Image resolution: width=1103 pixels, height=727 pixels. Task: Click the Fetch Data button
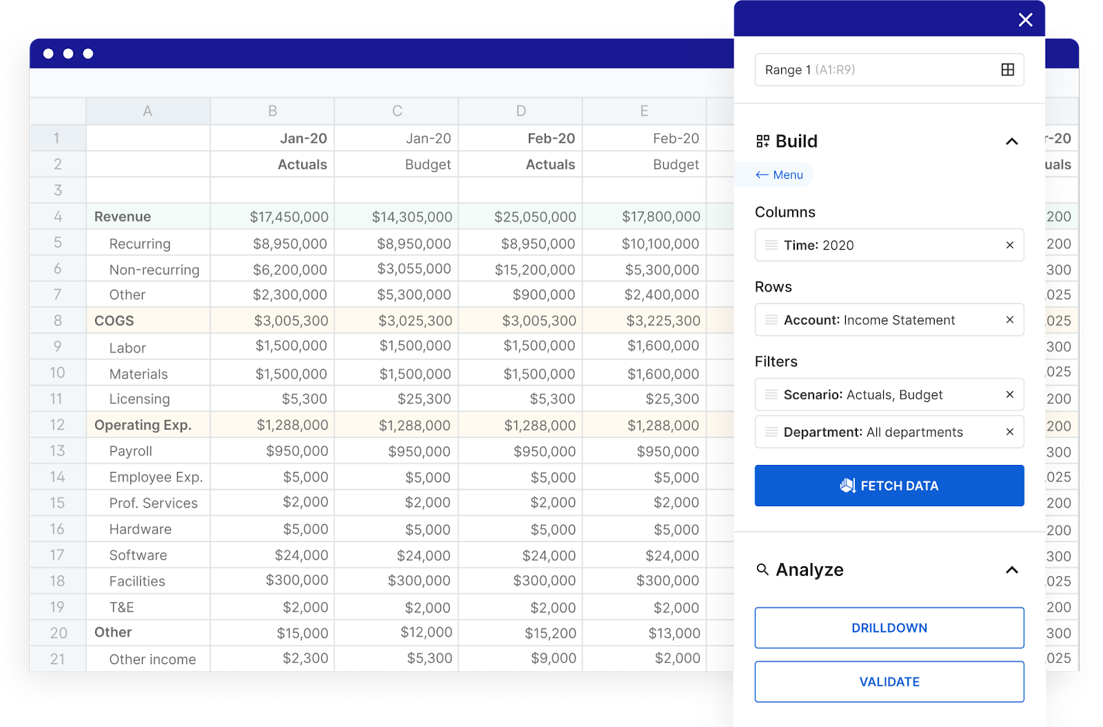tap(889, 486)
